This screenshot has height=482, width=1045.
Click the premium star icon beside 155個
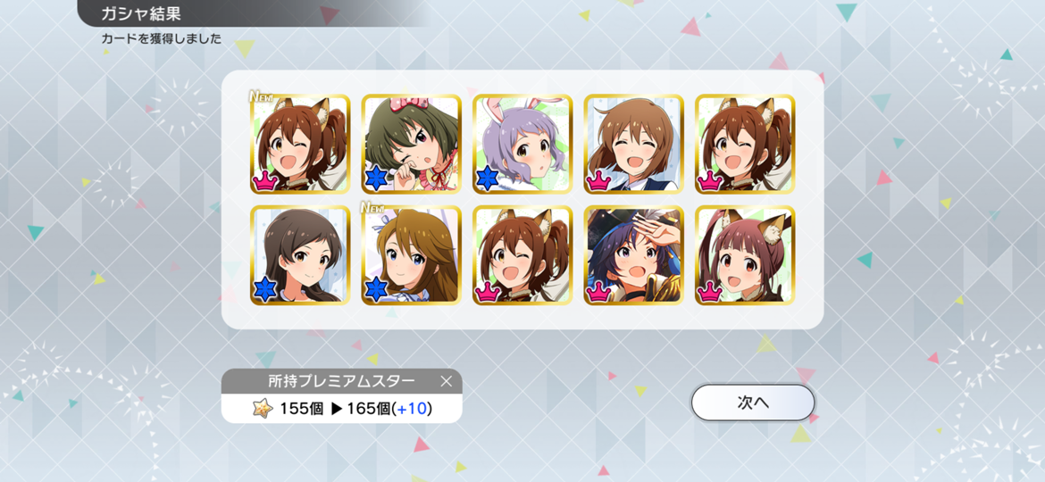pyautogui.click(x=263, y=408)
